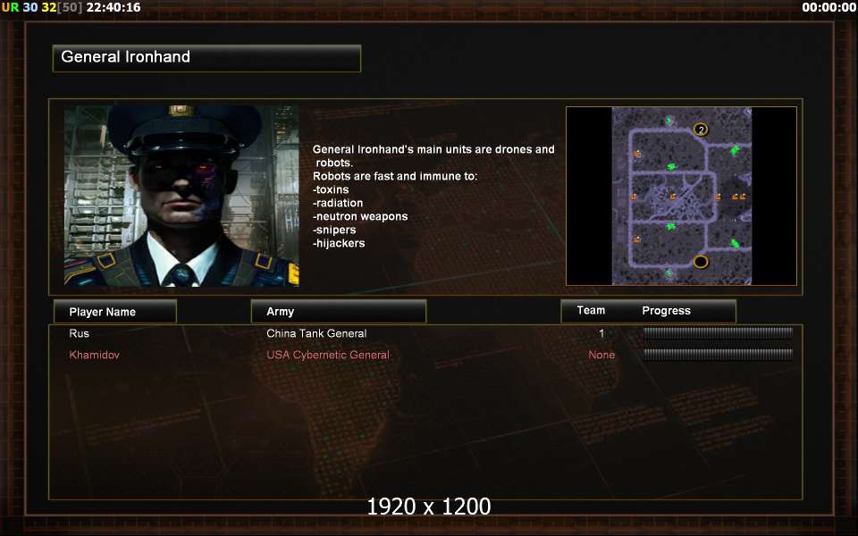Click the lower-right green supply icon on minimap
Image resolution: width=858 pixels, height=536 pixels.
pyautogui.click(x=735, y=243)
